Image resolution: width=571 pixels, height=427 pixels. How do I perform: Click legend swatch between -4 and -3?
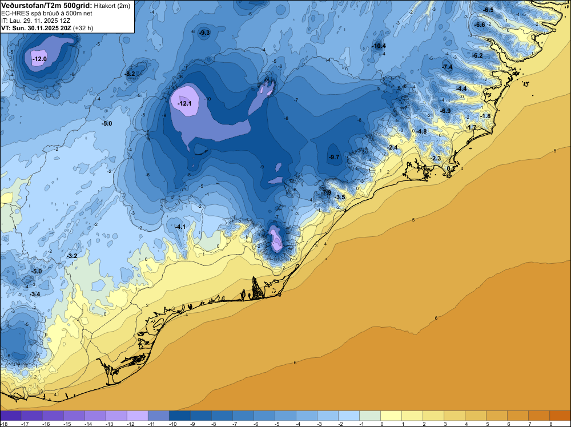[307, 416]
